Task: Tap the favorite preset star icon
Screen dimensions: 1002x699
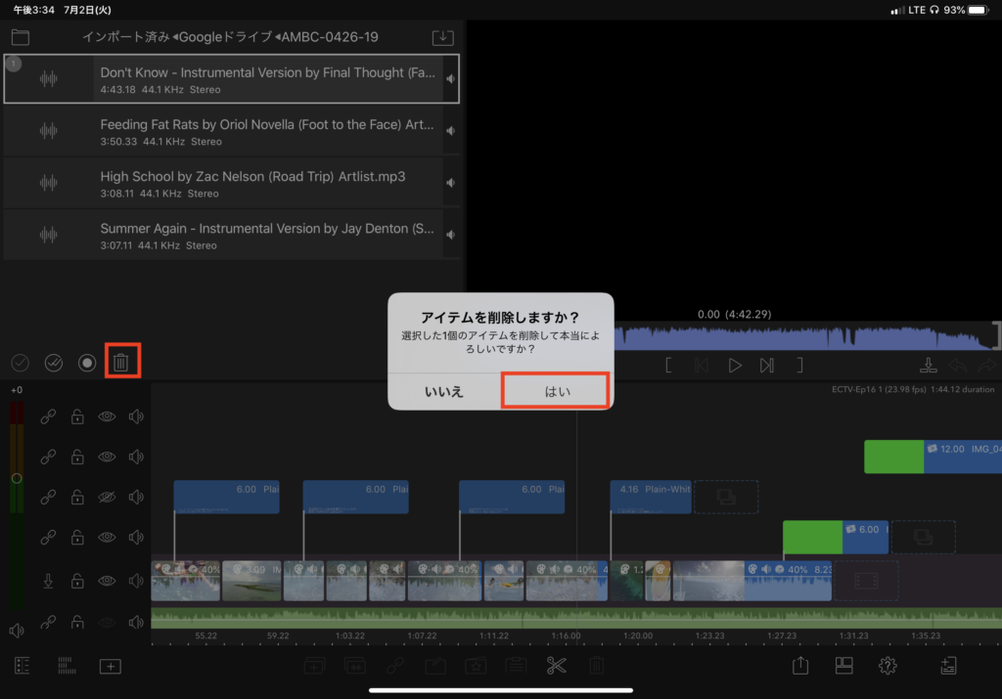Action: tap(476, 666)
